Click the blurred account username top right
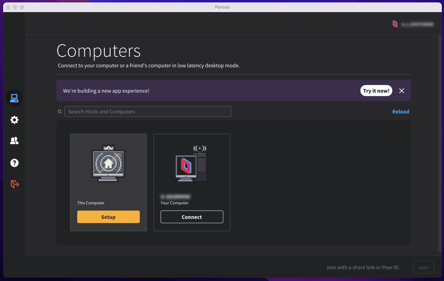This screenshot has height=281, width=444. [417, 24]
